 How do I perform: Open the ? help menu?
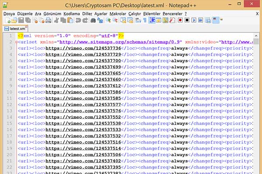pyautogui.click(x=186, y=14)
